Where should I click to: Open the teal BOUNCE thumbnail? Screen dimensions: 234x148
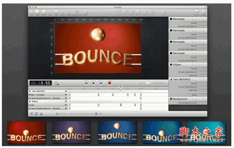[206, 132]
